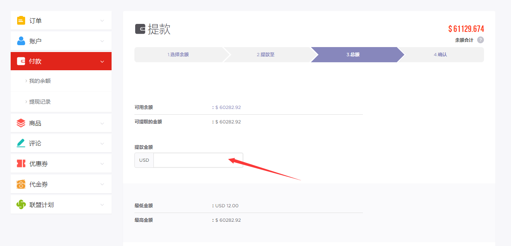Open the 联盟计划 sidebar menu
The height and width of the screenshot is (246, 511).
click(x=61, y=205)
